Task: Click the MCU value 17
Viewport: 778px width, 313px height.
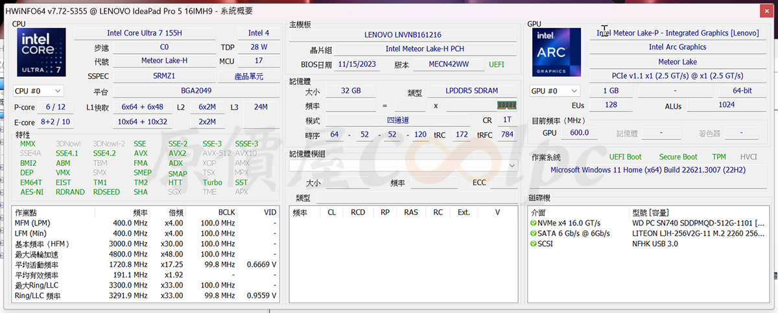Action: 259,61
